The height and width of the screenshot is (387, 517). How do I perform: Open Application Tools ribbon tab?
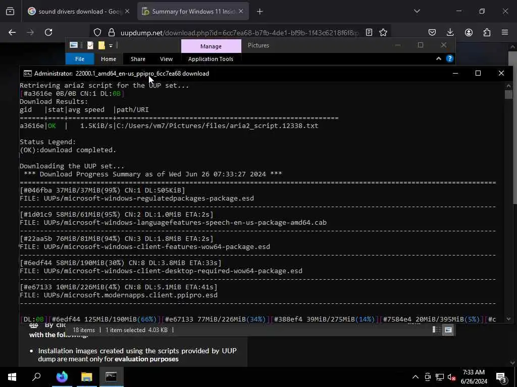pos(211,59)
